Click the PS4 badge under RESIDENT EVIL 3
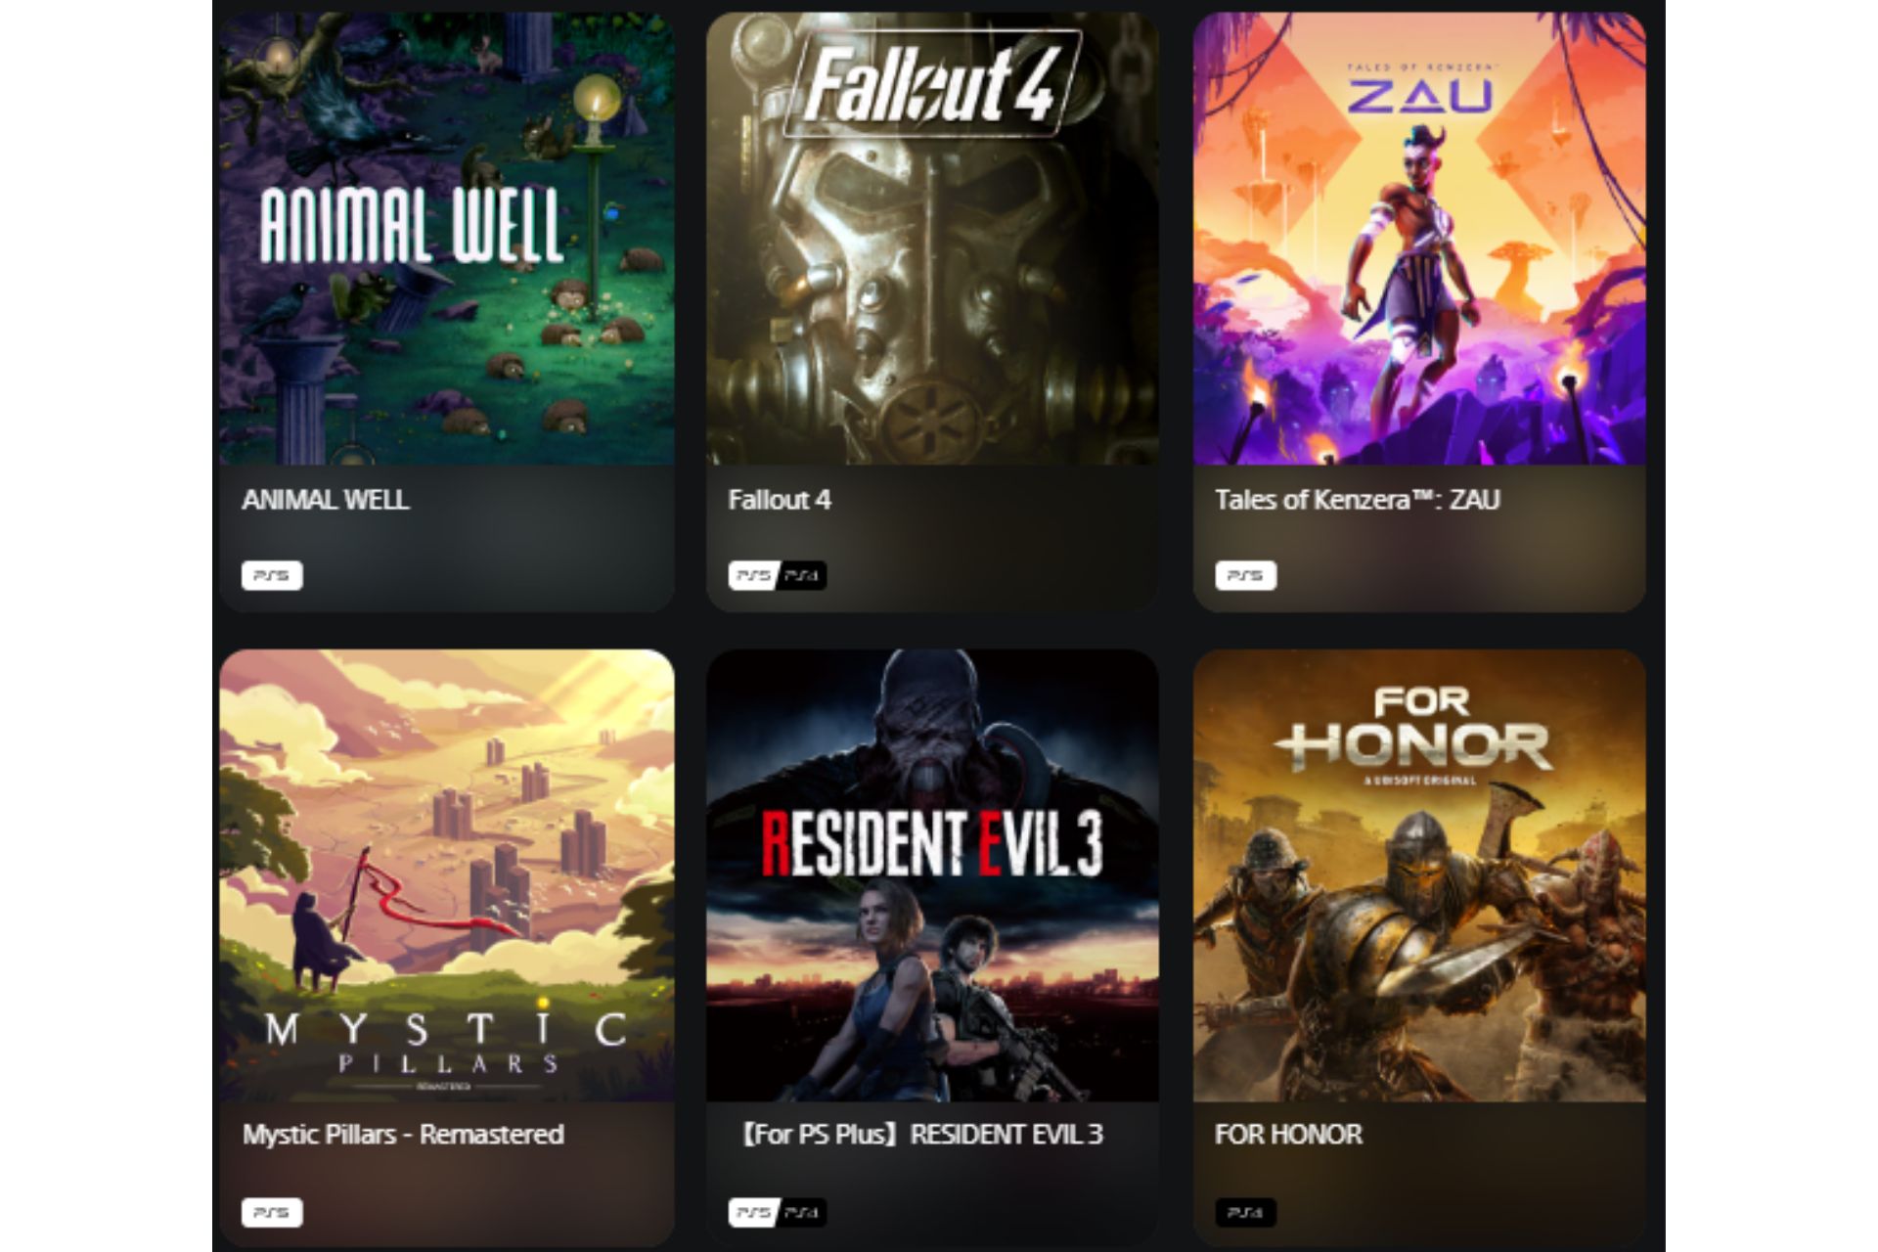Screen dimensions: 1878x1252 pos(803,1212)
